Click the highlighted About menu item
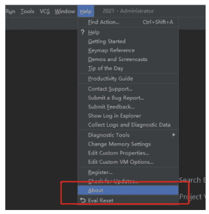The height and width of the screenshot is (214, 209). pos(128,190)
